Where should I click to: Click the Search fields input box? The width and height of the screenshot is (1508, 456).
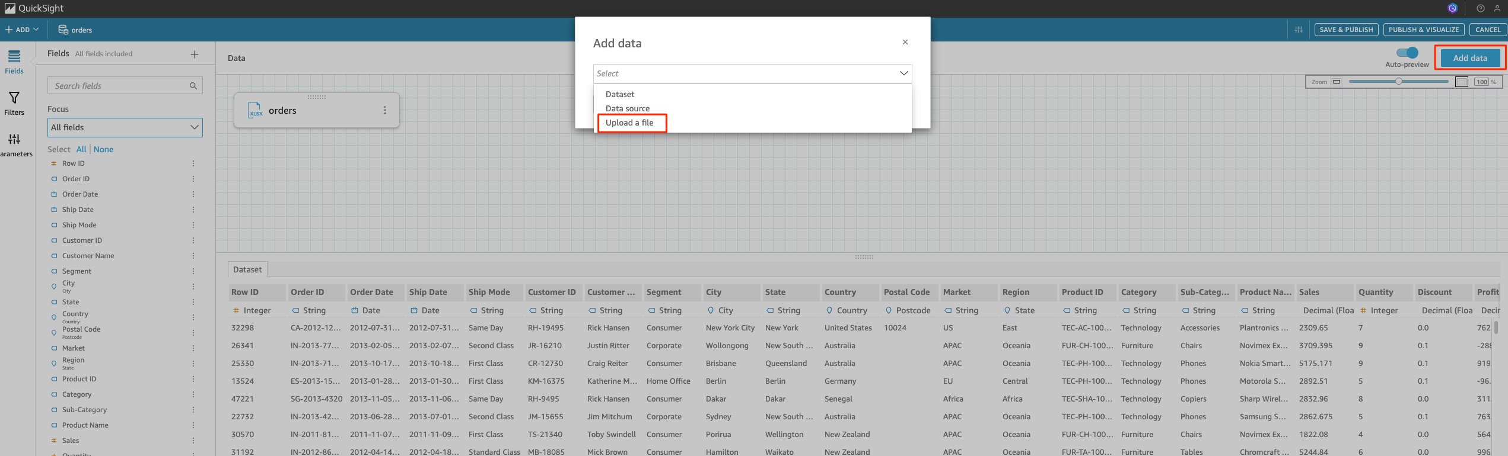click(x=125, y=86)
